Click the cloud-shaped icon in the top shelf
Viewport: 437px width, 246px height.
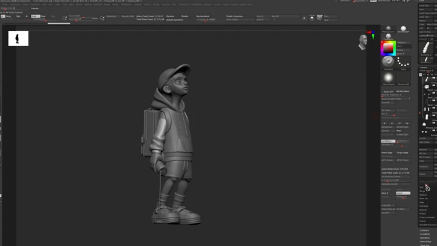(x=312, y=18)
